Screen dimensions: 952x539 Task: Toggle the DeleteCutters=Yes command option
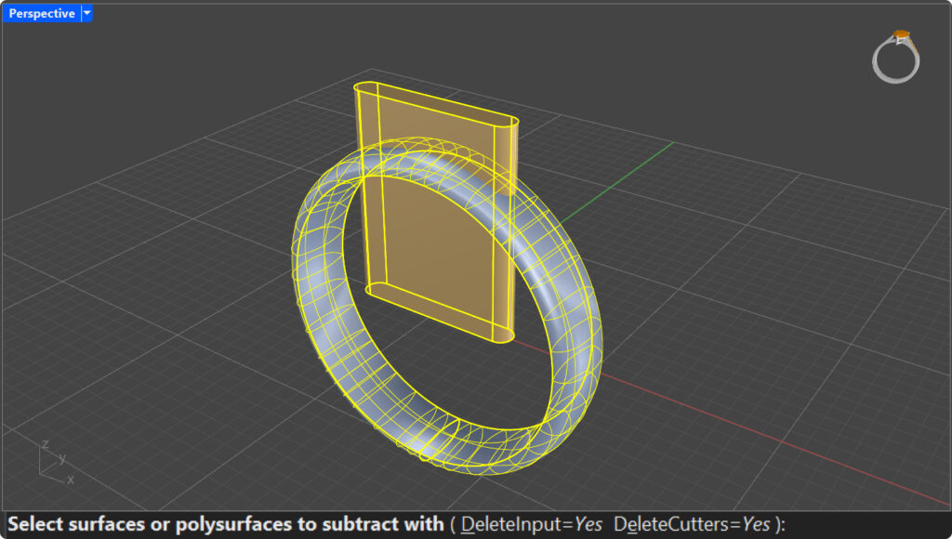click(x=691, y=524)
